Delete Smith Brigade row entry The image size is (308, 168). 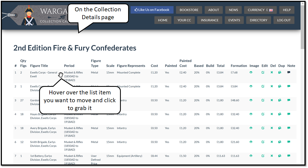tap(272, 142)
